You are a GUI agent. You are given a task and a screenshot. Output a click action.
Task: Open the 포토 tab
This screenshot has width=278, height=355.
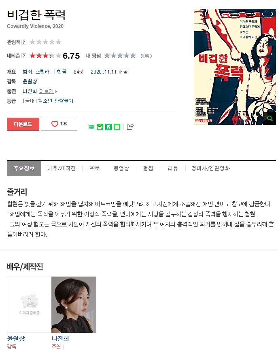(x=94, y=168)
